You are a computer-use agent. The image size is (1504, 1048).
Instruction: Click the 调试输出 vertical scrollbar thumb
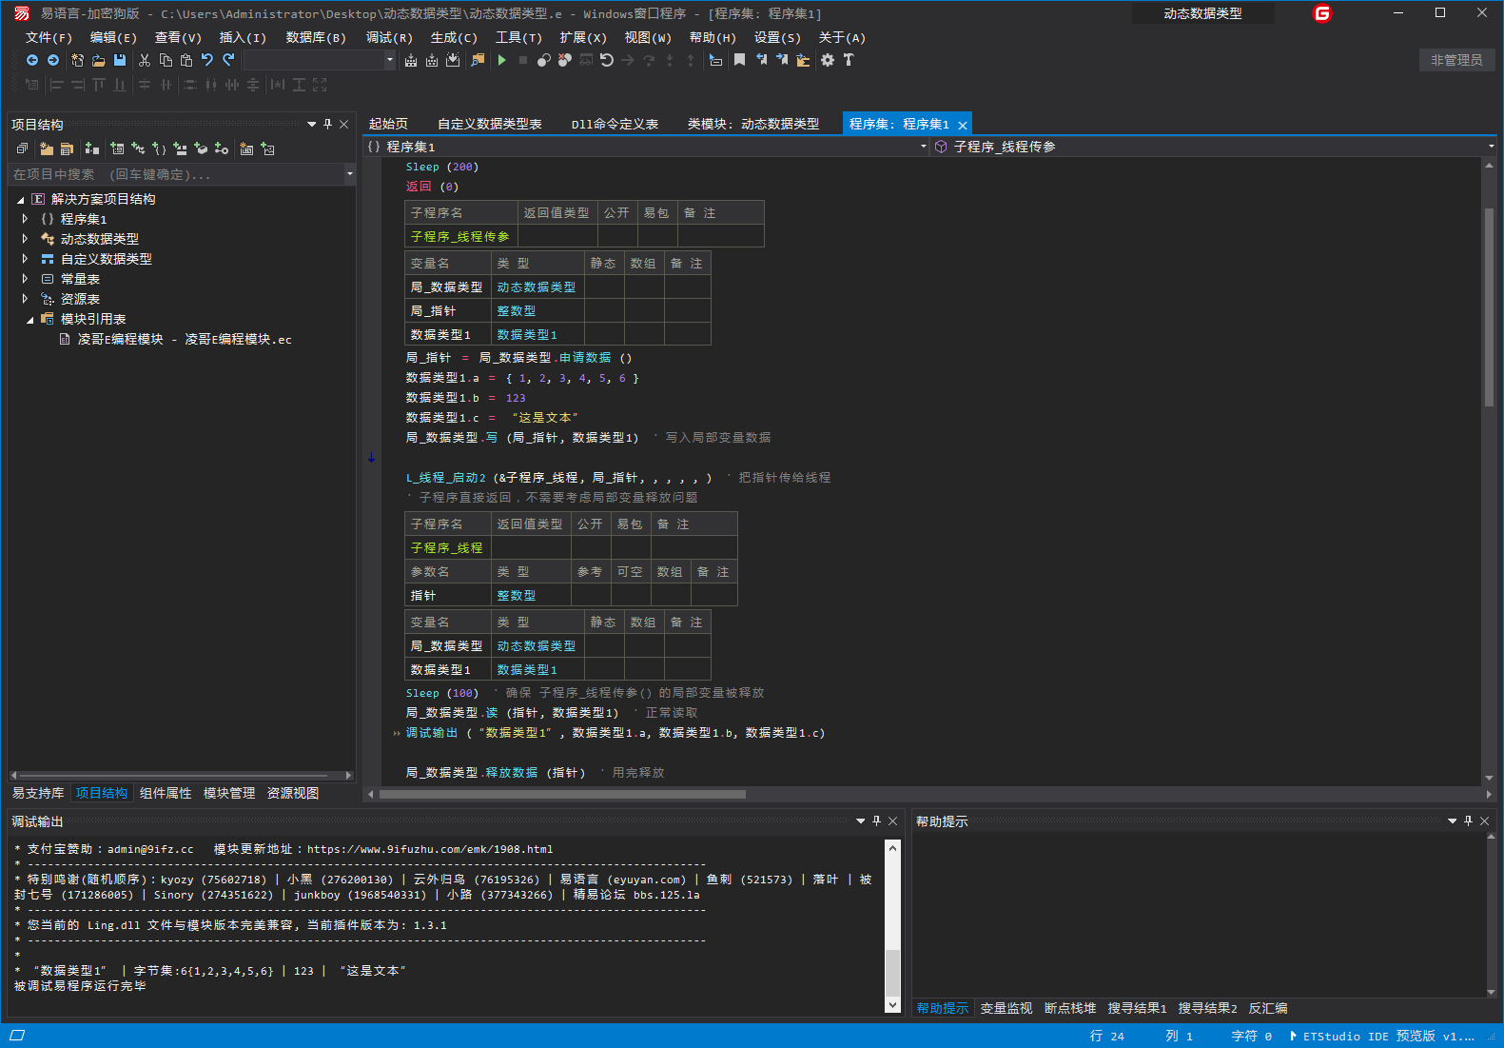point(892,972)
